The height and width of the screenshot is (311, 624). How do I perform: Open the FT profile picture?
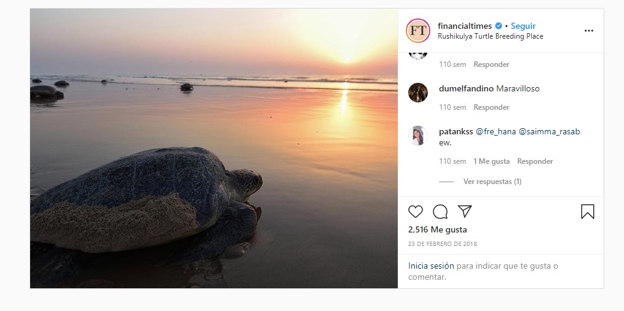[x=418, y=31]
